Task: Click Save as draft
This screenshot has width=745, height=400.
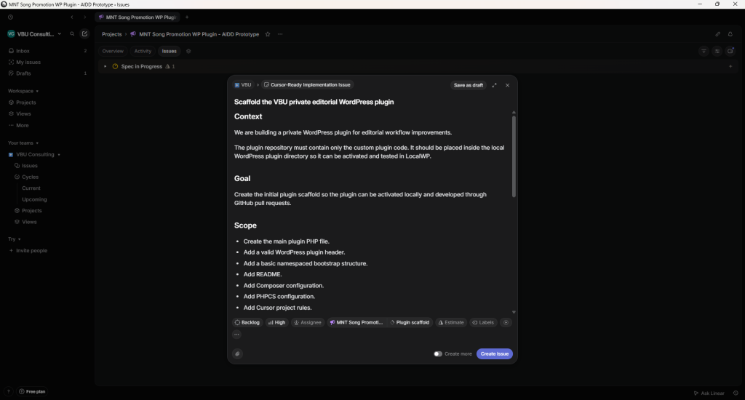Action: pos(468,85)
